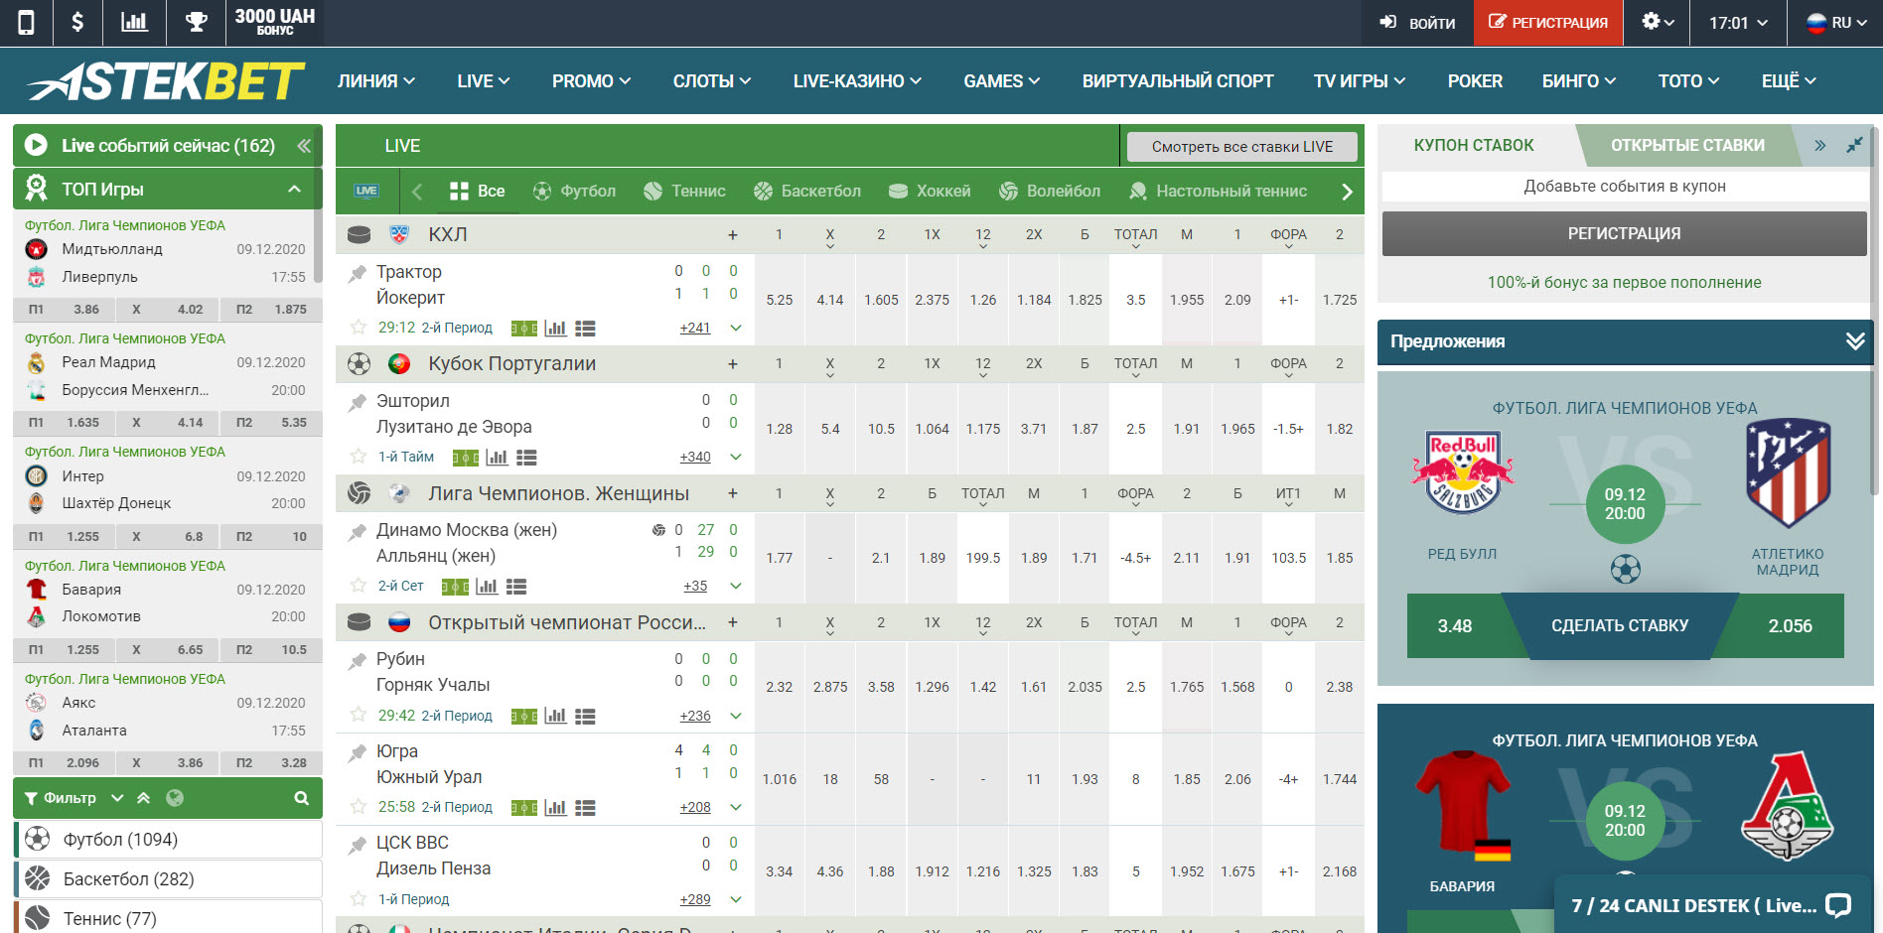Open the ЛИНИЯ dropdown menu
This screenshot has width=1883, height=933.
click(376, 81)
